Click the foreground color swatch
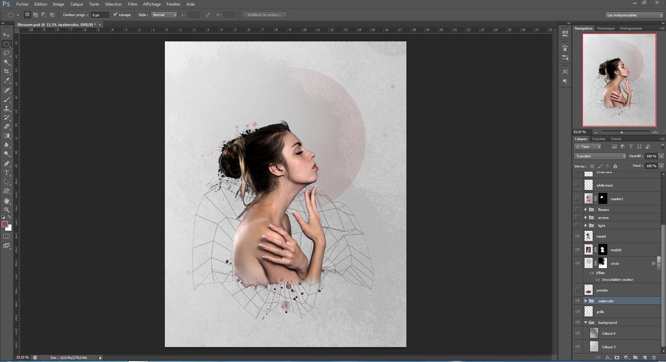The height and width of the screenshot is (362, 666). tap(5, 224)
